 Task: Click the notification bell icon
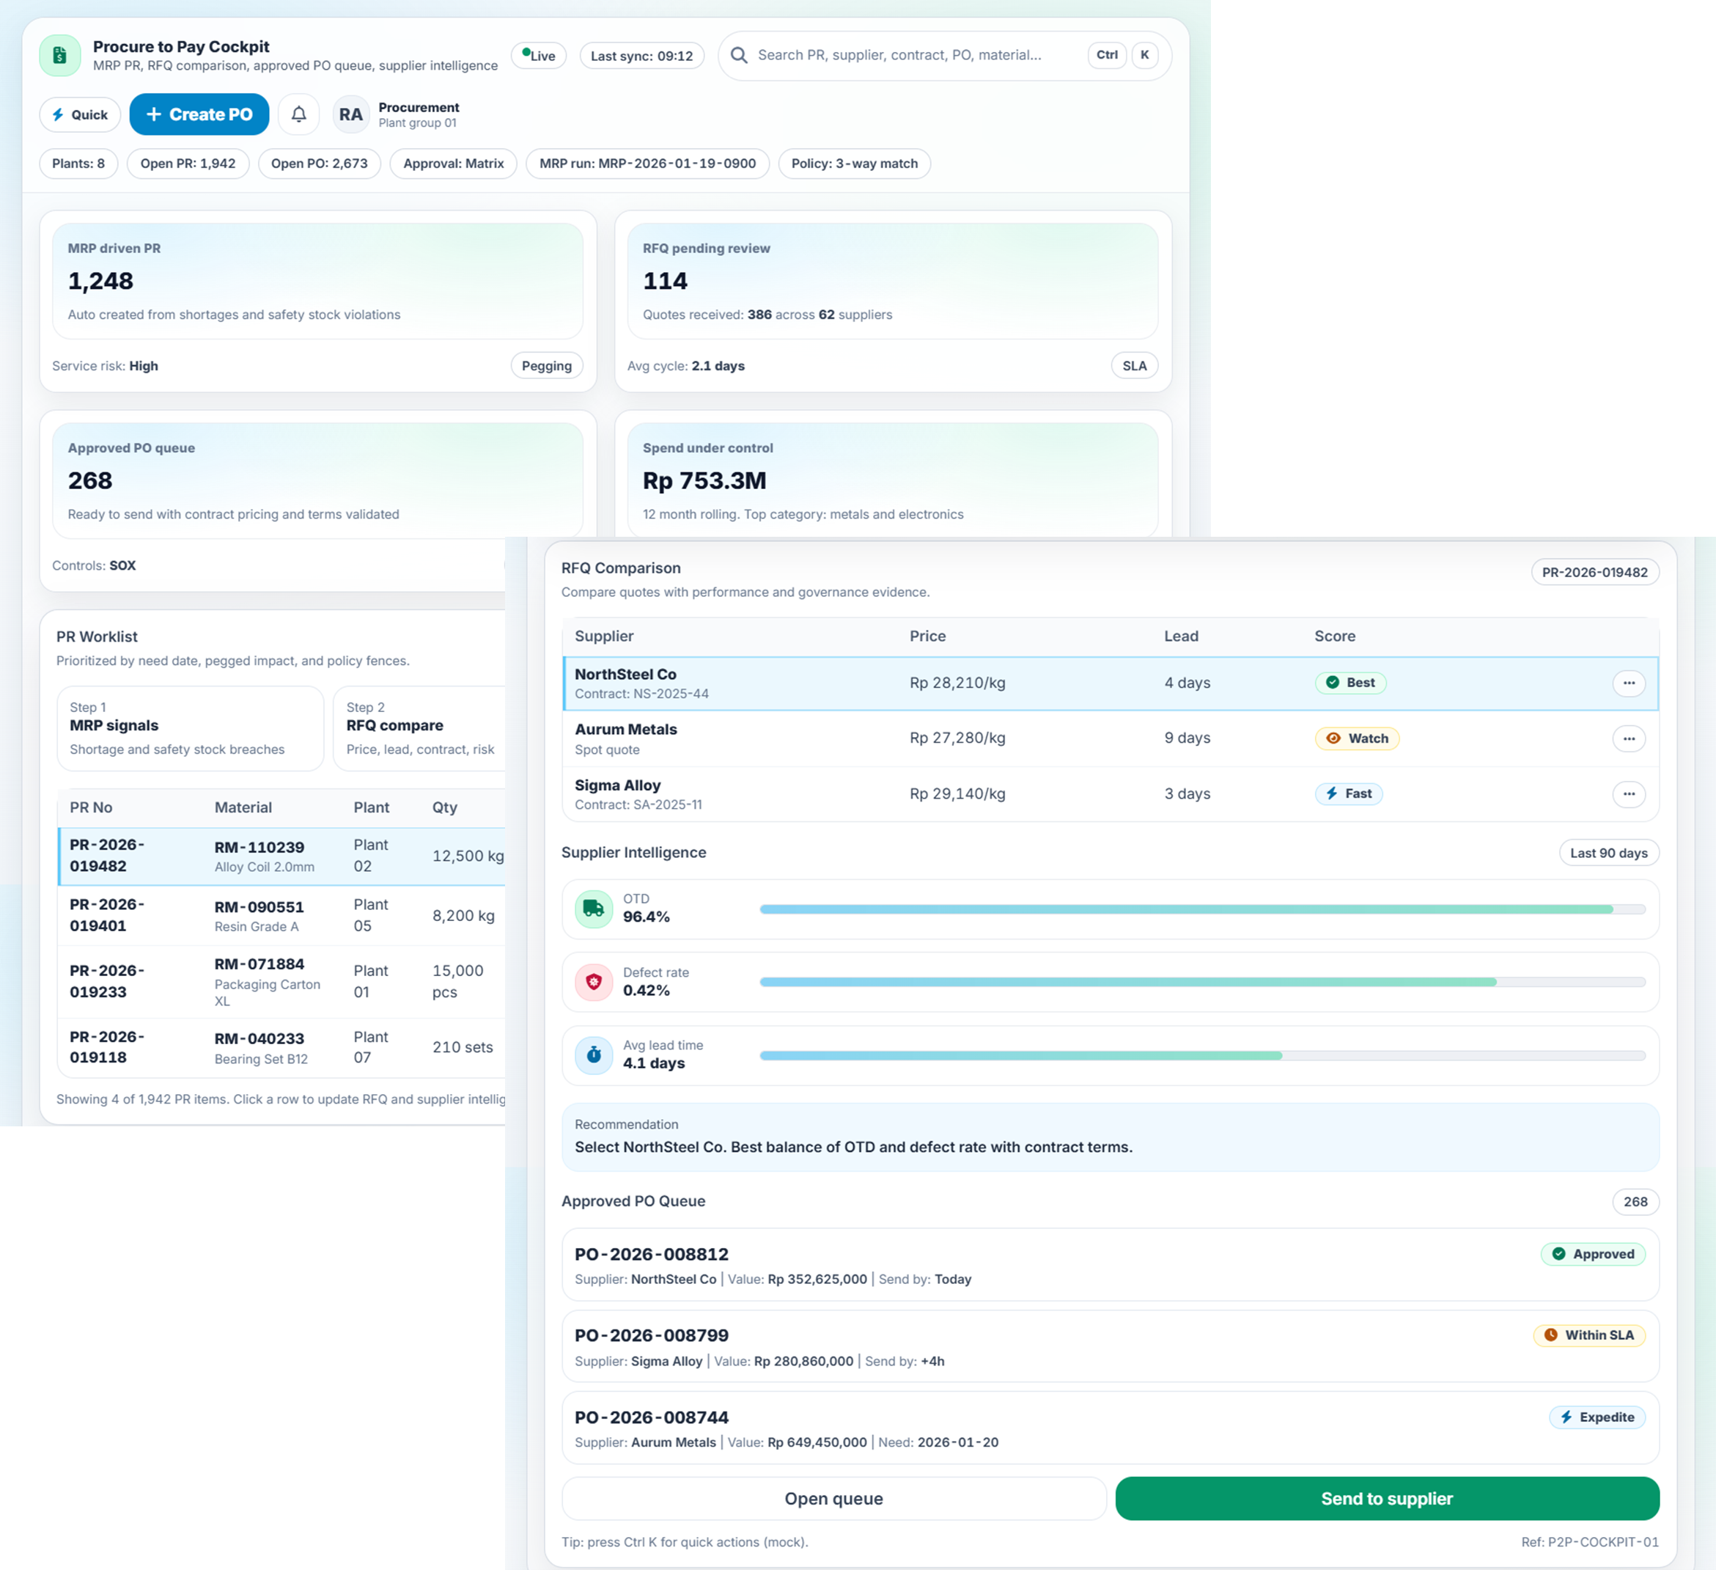tap(299, 114)
